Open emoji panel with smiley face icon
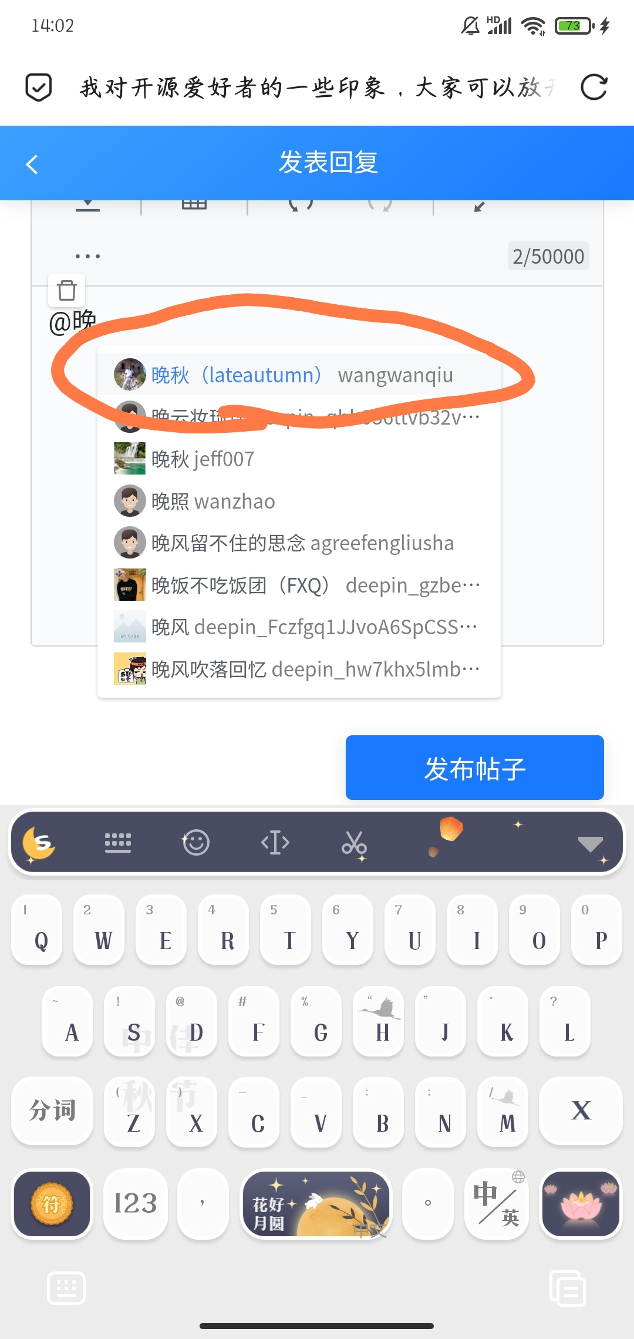 pos(195,843)
